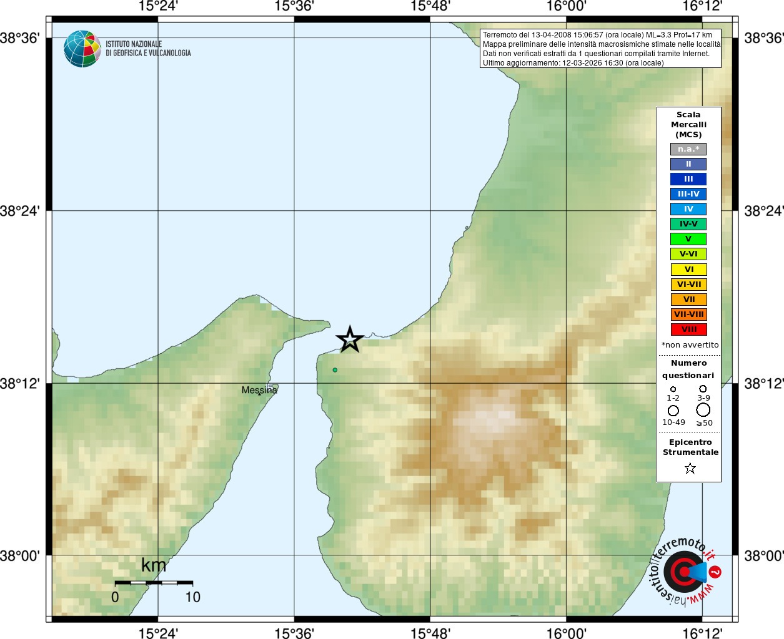Click the left axis label 38°36'

20,38
